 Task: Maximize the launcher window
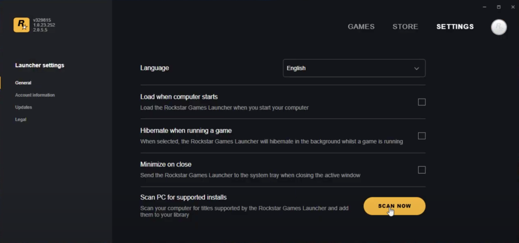[x=499, y=7]
